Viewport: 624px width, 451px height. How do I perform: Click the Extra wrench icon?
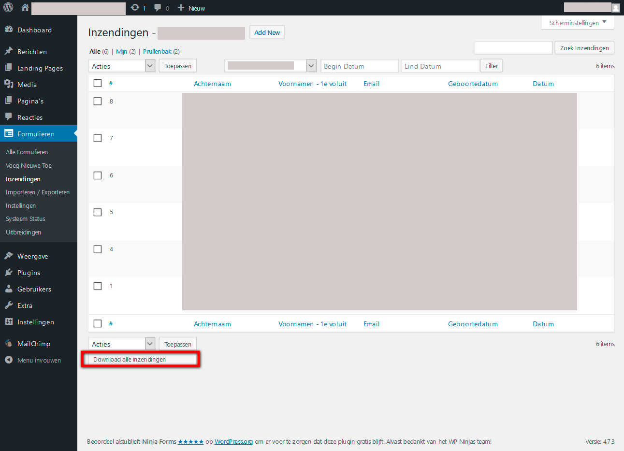[x=9, y=305]
